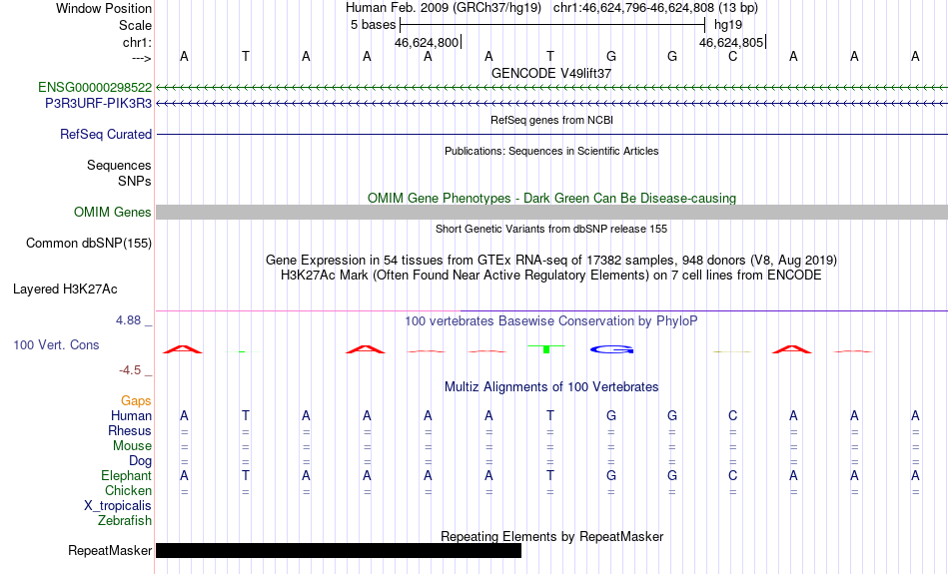The width and height of the screenshot is (949, 574).
Task: Click the ---> strand arrow label
Action: point(142,58)
